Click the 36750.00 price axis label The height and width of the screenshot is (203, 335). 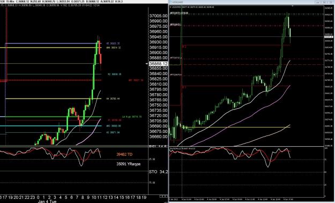coord(158,105)
